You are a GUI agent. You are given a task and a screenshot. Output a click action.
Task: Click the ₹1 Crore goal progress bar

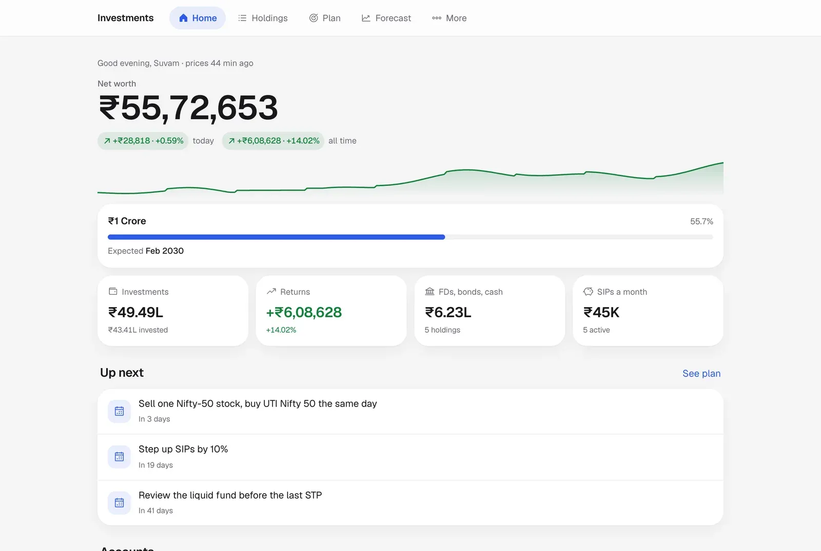point(411,237)
